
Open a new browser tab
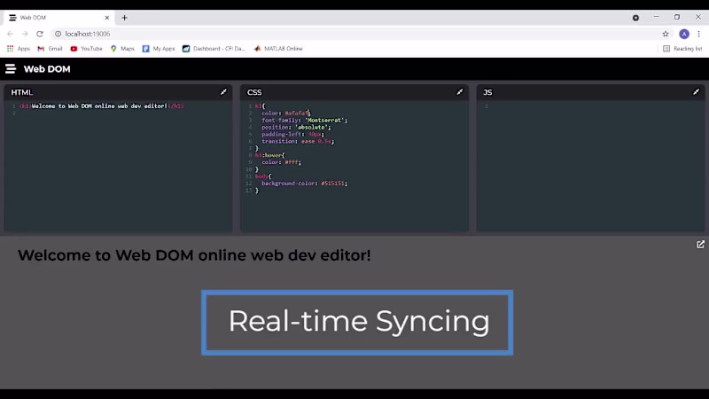(124, 18)
